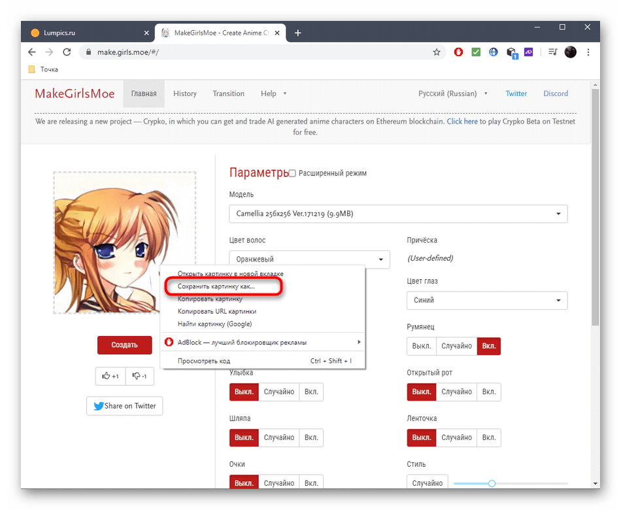This screenshot has height=510, width=621.
Task: Click the thumbs up +1 button
Action: pos(110,376)
